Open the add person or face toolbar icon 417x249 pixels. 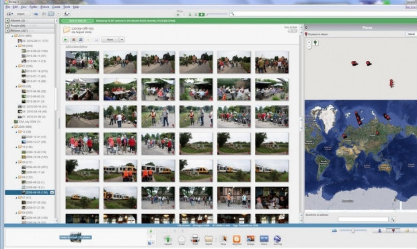[67, 14]
